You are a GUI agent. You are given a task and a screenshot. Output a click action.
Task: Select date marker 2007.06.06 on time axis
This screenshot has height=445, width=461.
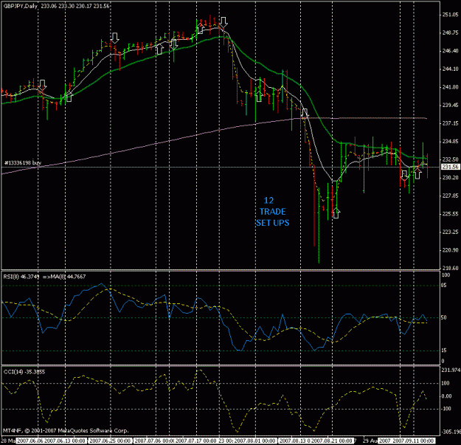pos(30,441)
